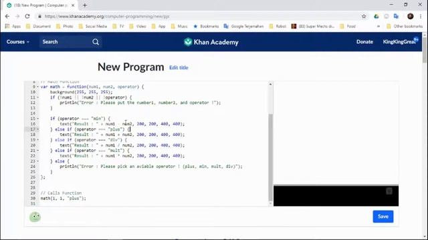Collapse the if block at line 11
Screen dimensions: 428x240
pos(37,97)
